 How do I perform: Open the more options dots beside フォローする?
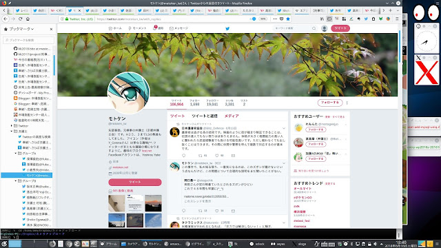coord(347,103)
